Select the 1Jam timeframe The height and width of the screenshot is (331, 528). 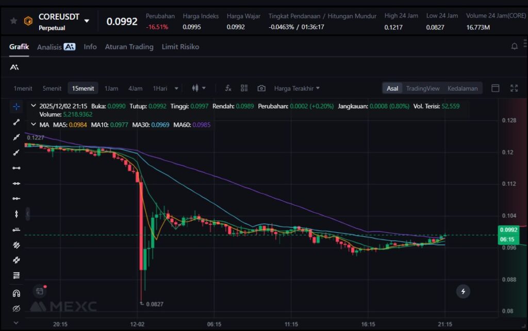click(x=111, y=88)
